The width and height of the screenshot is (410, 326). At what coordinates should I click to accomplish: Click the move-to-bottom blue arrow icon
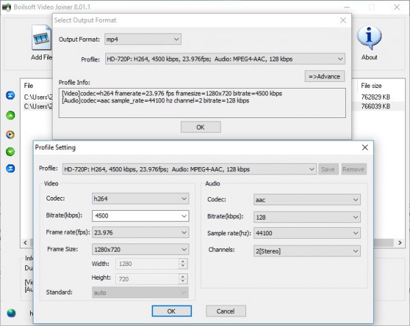coord(10,168)
